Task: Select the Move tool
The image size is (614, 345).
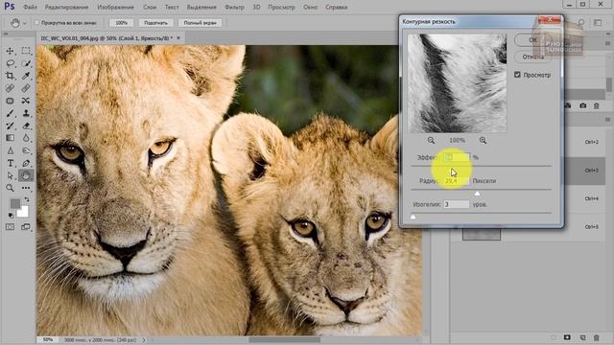Action: point(11,51)
